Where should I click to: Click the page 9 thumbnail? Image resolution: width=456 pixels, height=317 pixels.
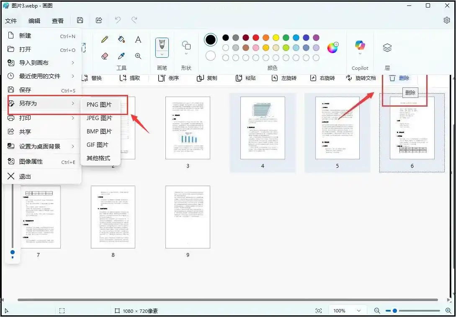coord(188,217)
